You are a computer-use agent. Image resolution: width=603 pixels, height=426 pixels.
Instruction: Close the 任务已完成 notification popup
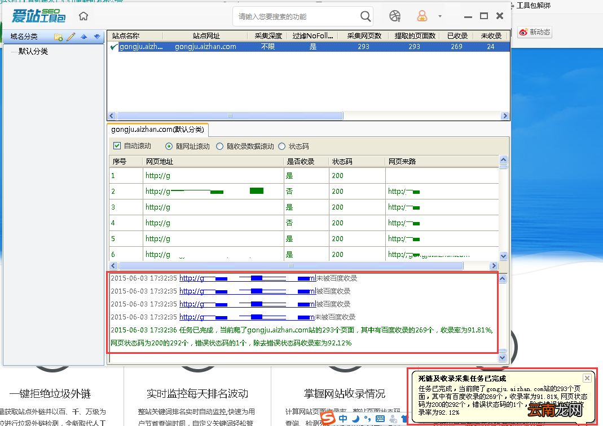(x=587, y=378)
